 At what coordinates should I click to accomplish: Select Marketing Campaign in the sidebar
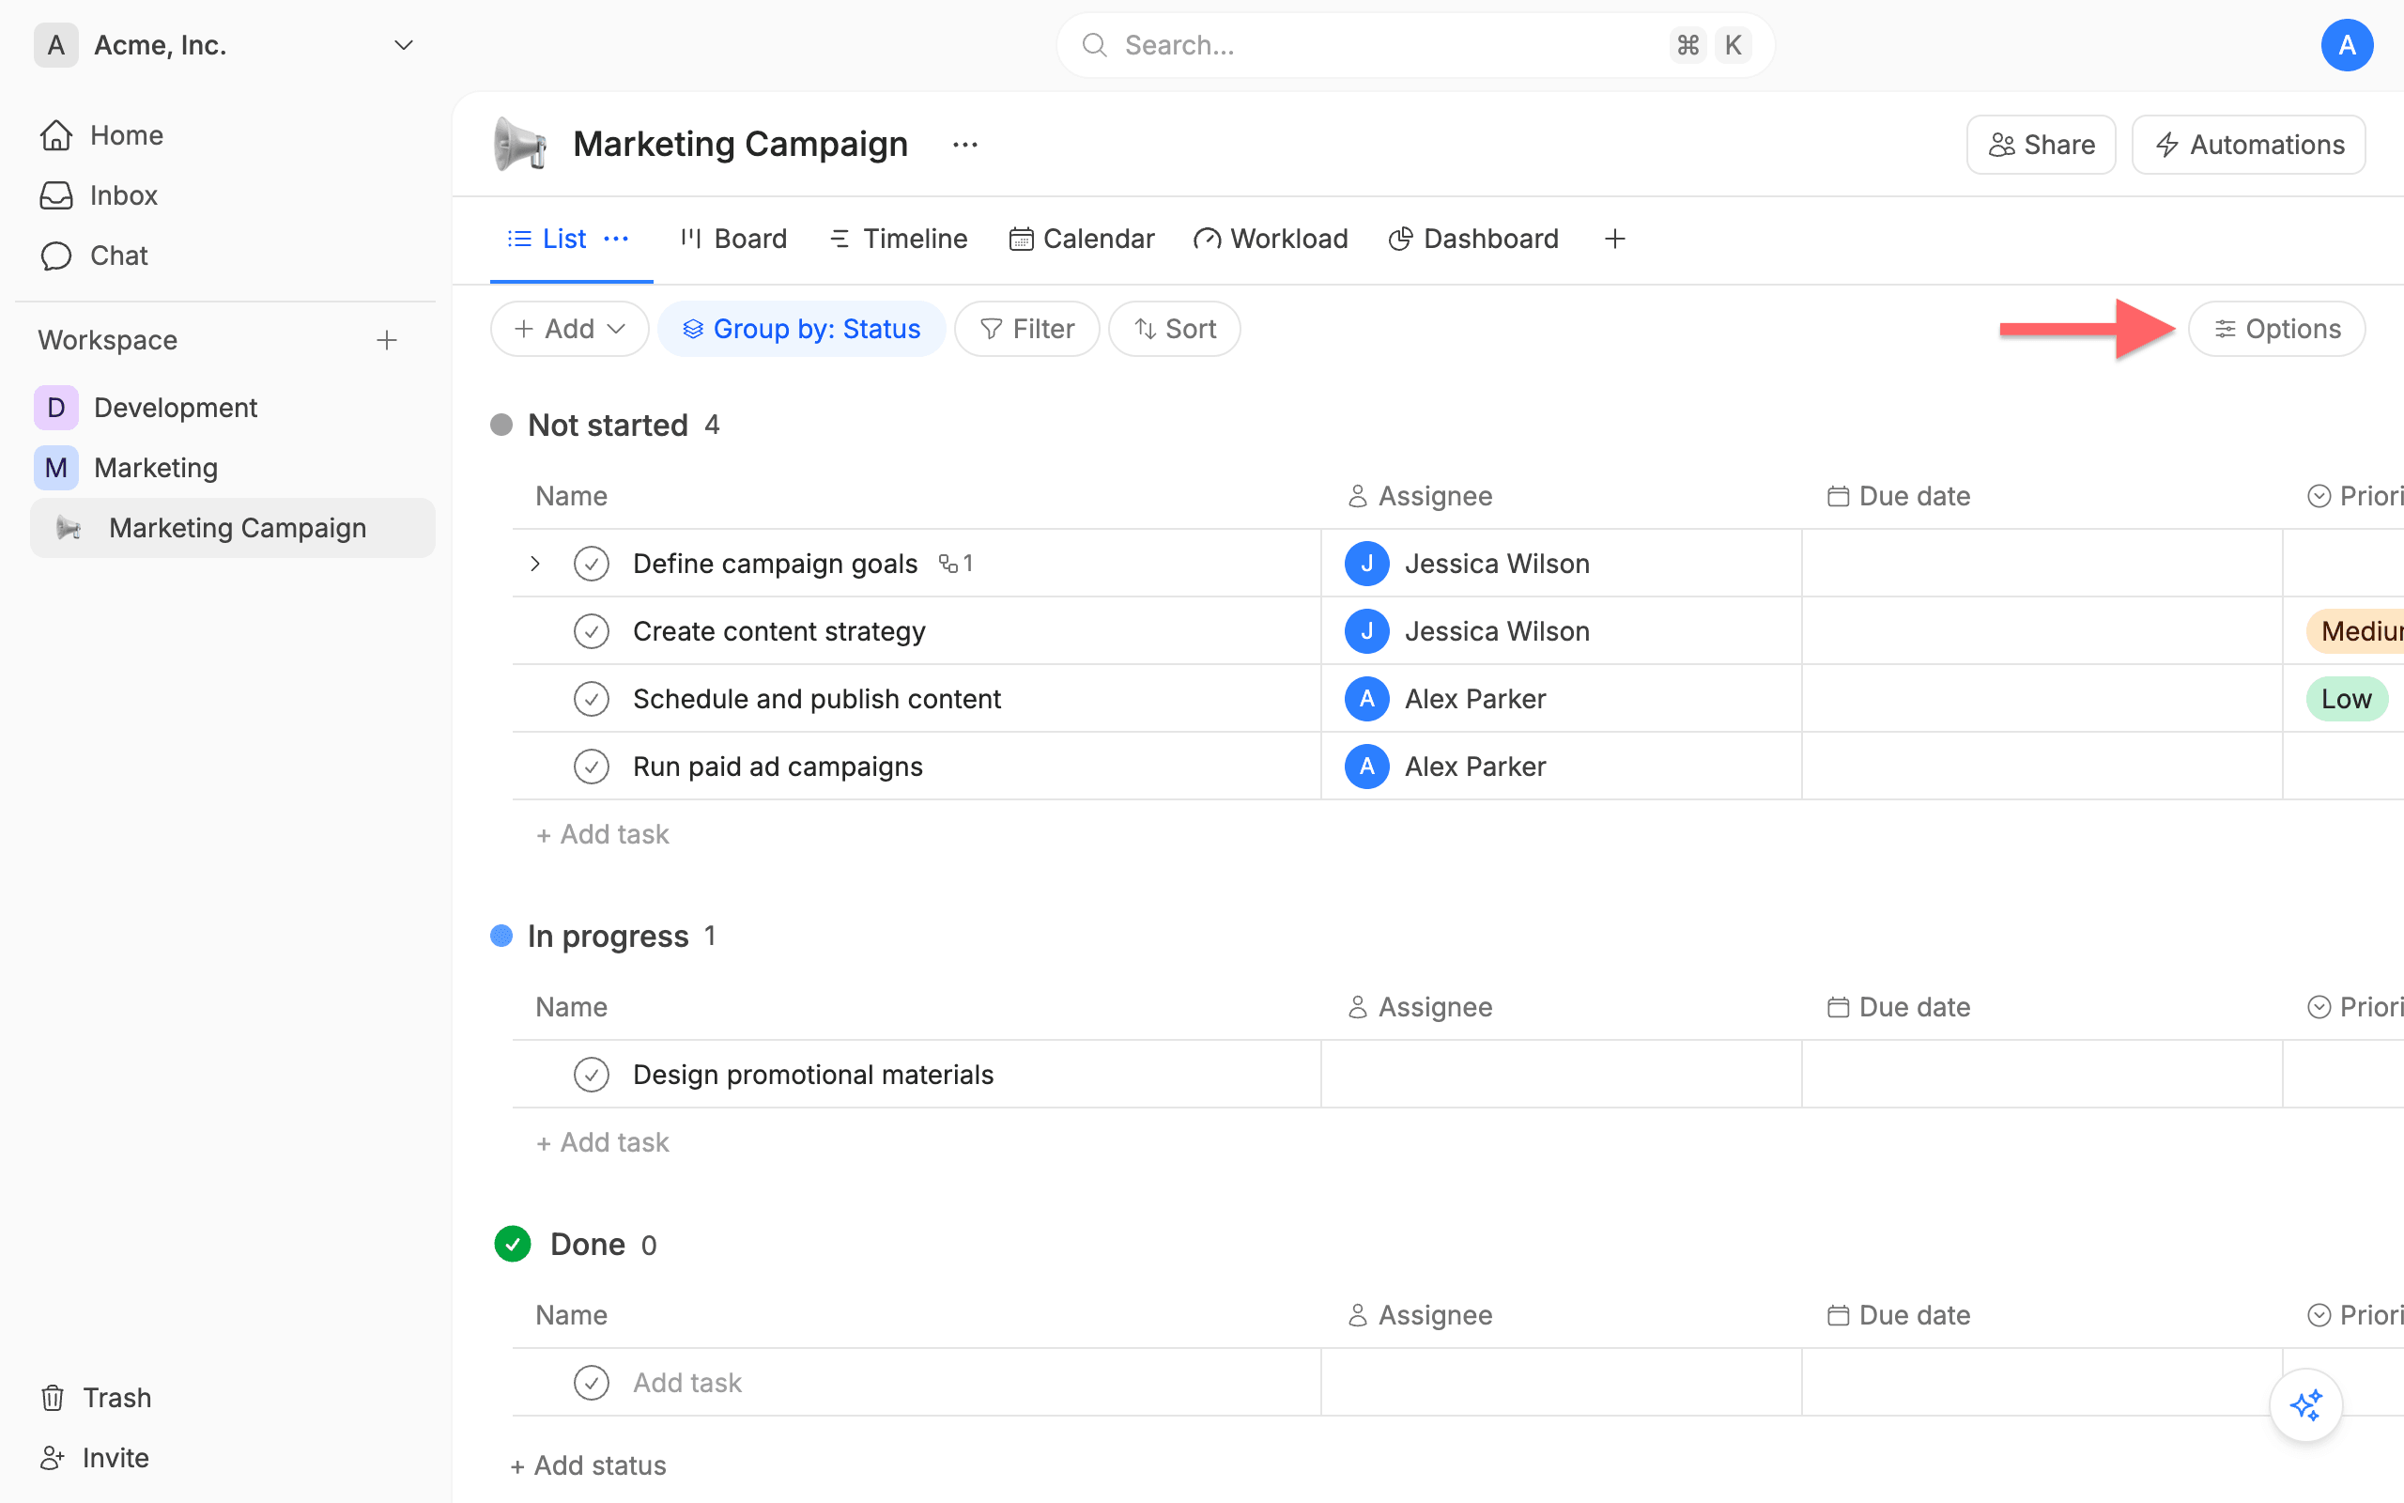[x=233, y=528]
